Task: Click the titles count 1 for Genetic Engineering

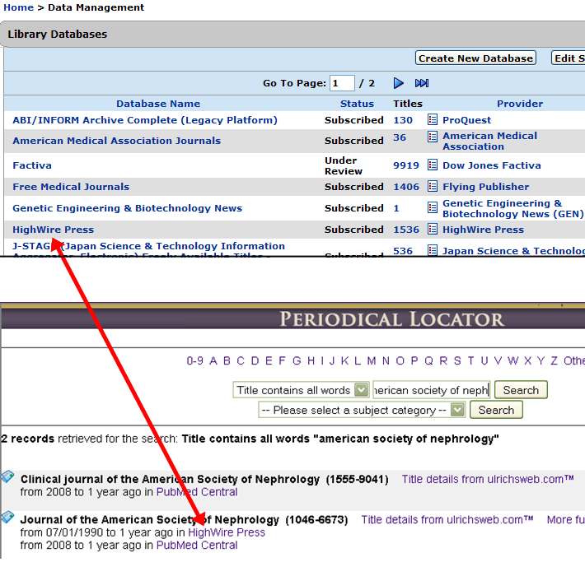Action: coord(396,208)
